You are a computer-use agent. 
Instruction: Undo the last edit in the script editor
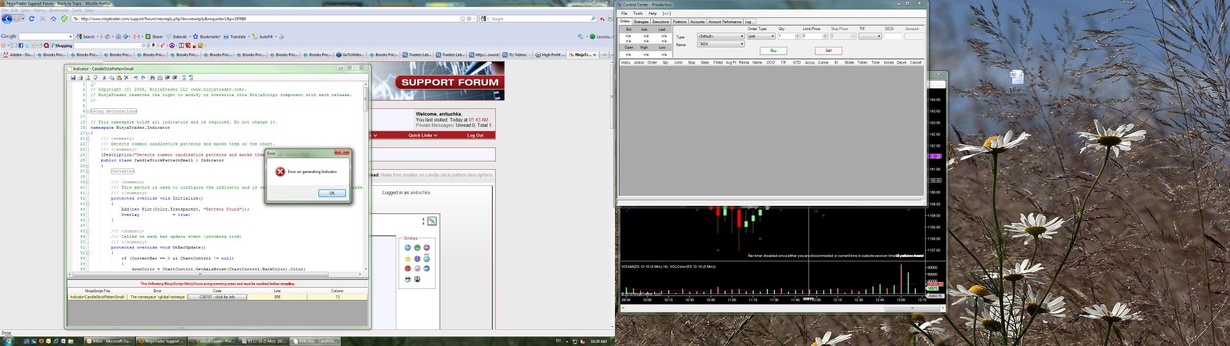tap(135, 78)
